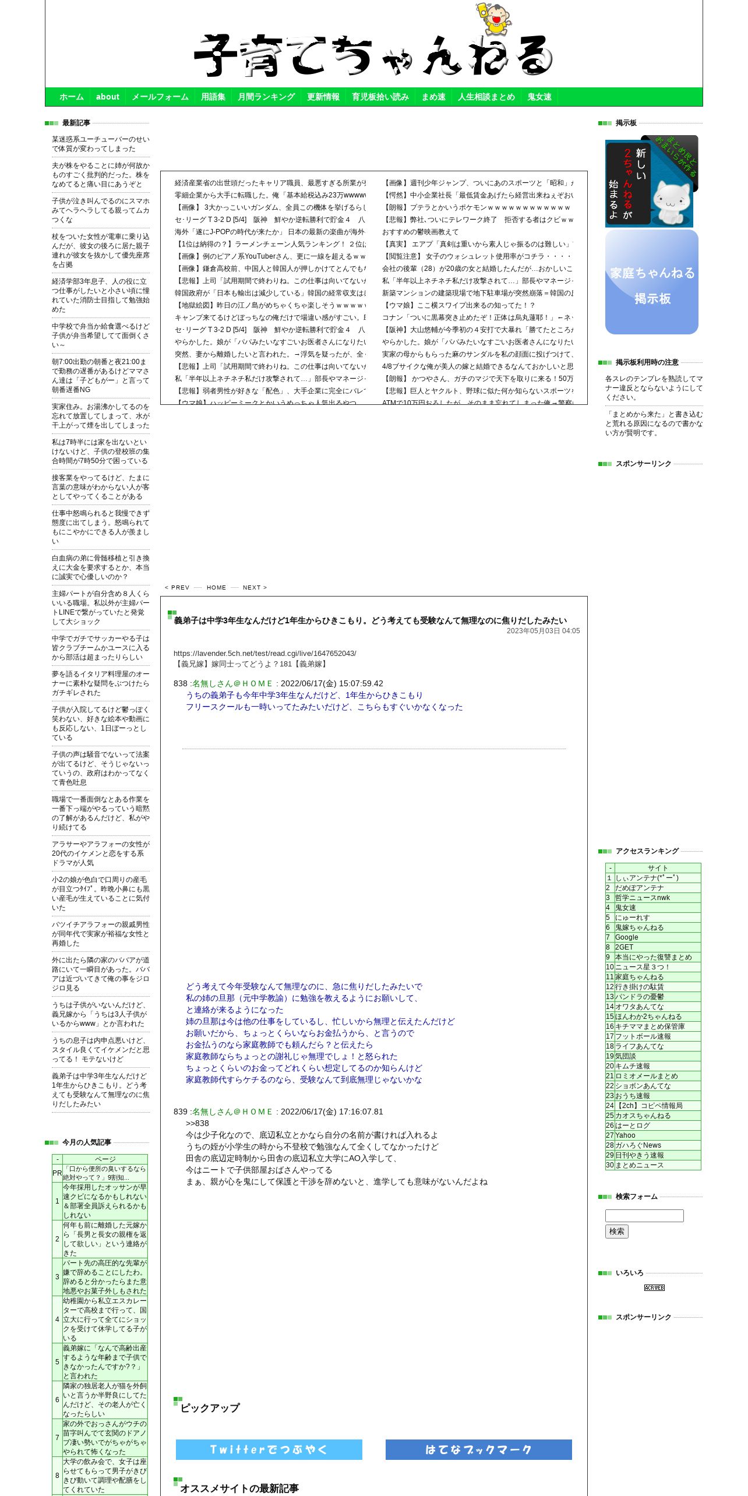748x1496 pixels.
Task: Open 夫が株をやることに姉が recent article
Action: coord(101,175)
